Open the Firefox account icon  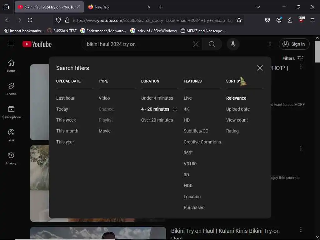[x=279, y=20]
